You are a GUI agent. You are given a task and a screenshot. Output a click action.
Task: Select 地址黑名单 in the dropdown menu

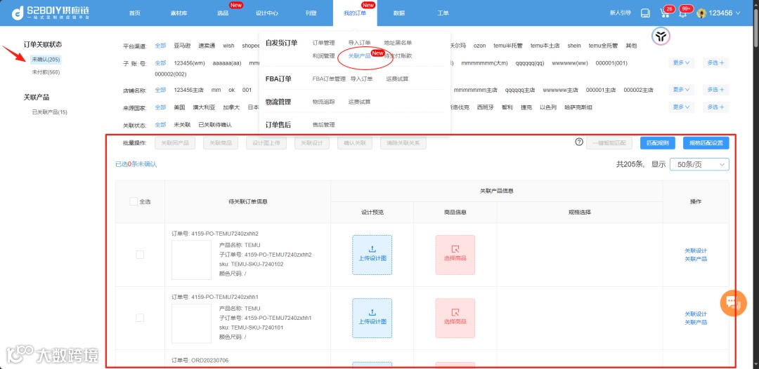(x=398, y=43)
